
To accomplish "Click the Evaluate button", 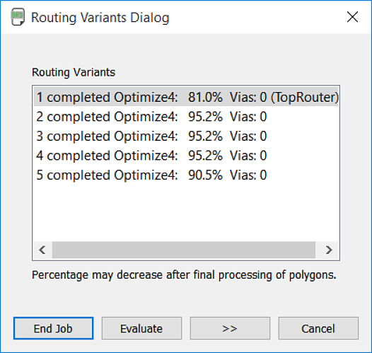I will 141,328.
